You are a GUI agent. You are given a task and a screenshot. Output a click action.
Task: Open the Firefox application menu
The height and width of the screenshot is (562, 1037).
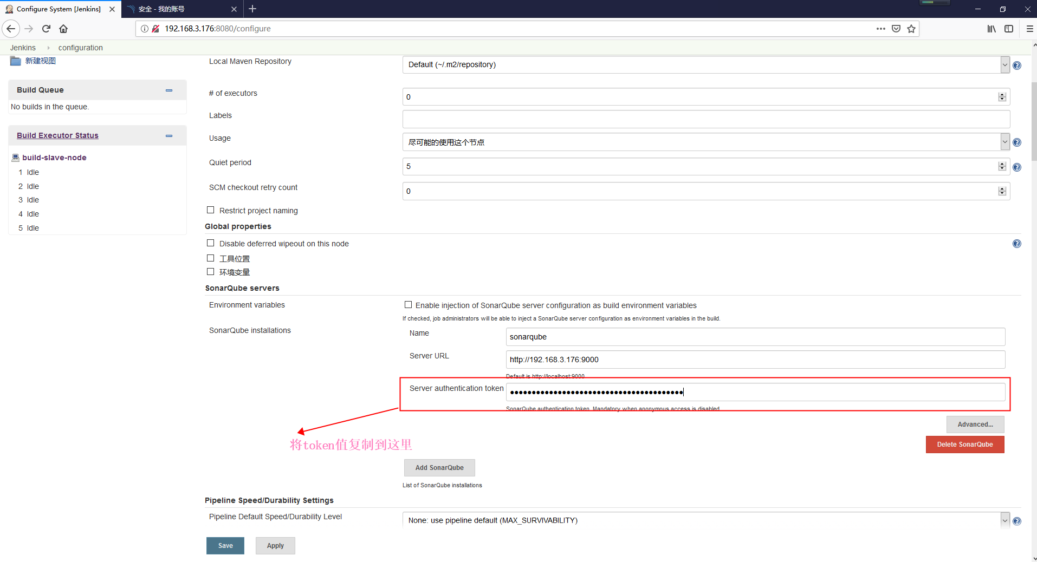1029,29
